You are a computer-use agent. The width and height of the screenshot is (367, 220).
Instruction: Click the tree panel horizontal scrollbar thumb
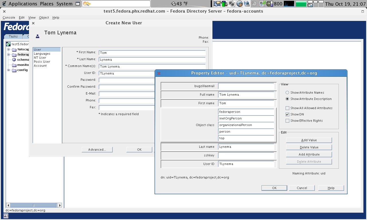coord(33,205)
